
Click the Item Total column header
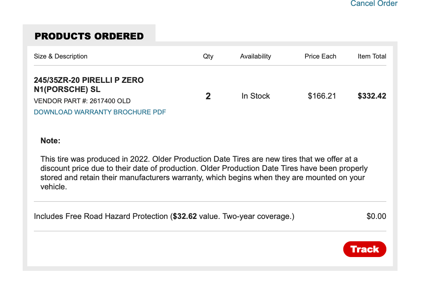[372, 56]
